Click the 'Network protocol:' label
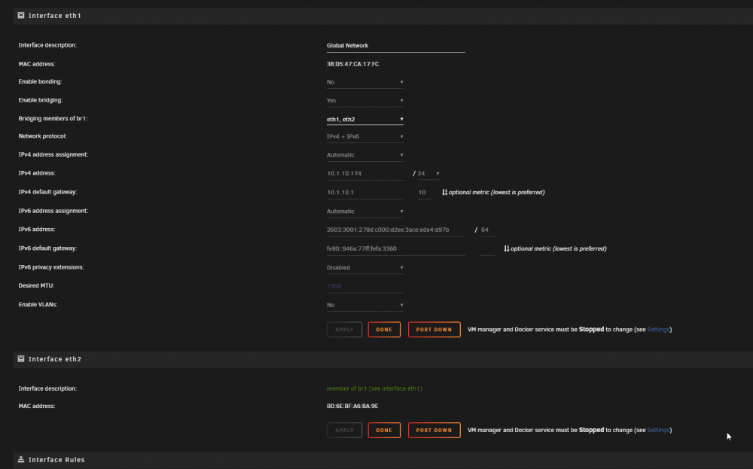This screenshot has width=753, height=469. (x=43, y=136)
